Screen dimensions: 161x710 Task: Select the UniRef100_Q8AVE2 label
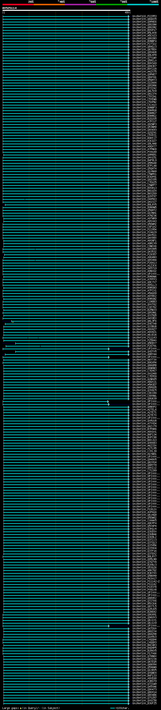pos(144,598)
